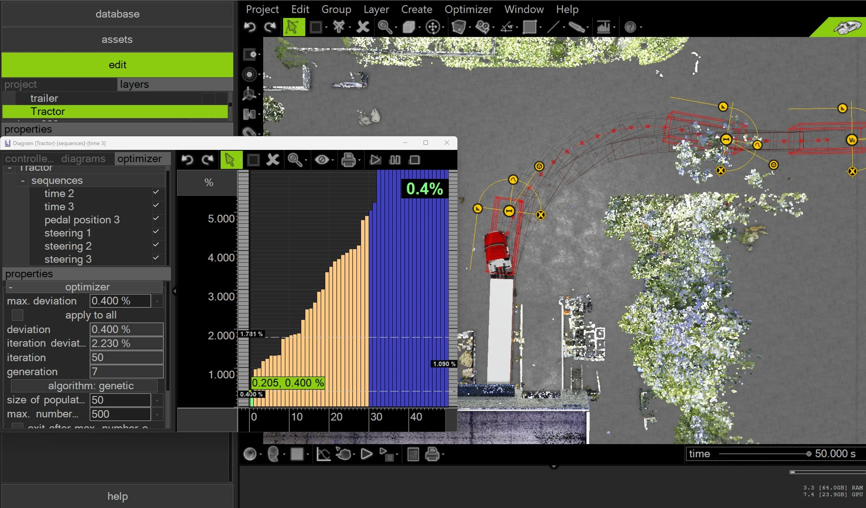Screen dimensions: 866x508
Task: Uncheck the steering 2 sequence checkbox
Action: pyautogui.click(x=156, y=245)
